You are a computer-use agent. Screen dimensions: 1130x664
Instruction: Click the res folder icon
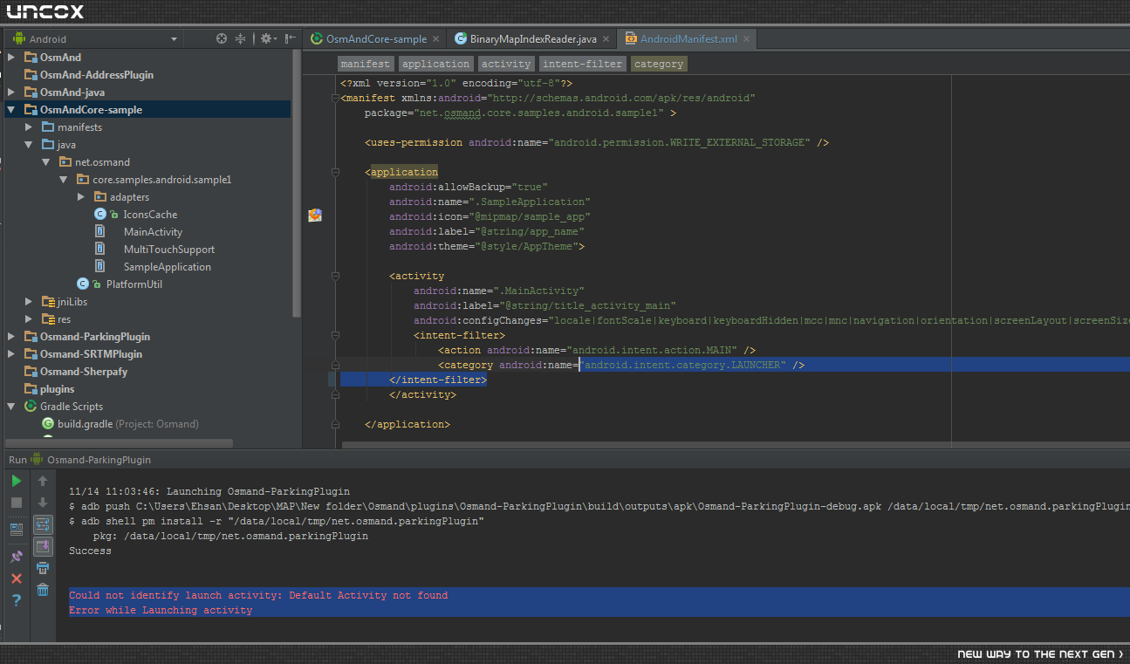tap(49, 318)
